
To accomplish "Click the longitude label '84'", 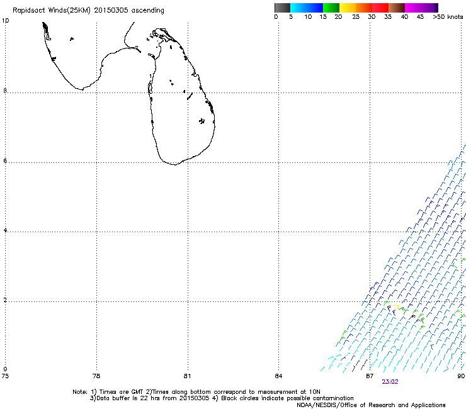I will coord(278,376).
